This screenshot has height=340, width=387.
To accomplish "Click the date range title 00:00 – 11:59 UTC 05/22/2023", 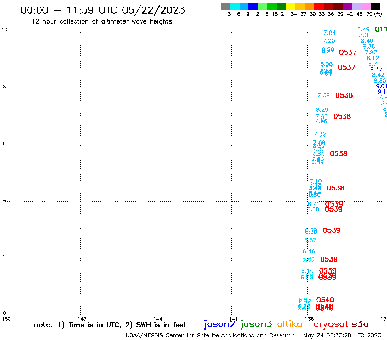I will click(103, 10).
